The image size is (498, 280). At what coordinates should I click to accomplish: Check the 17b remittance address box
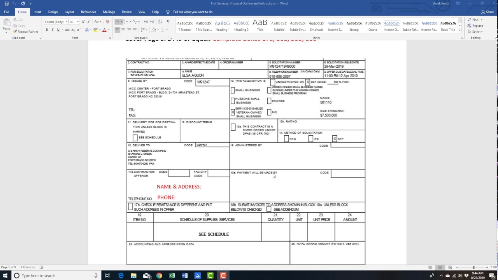coord(130,206)
